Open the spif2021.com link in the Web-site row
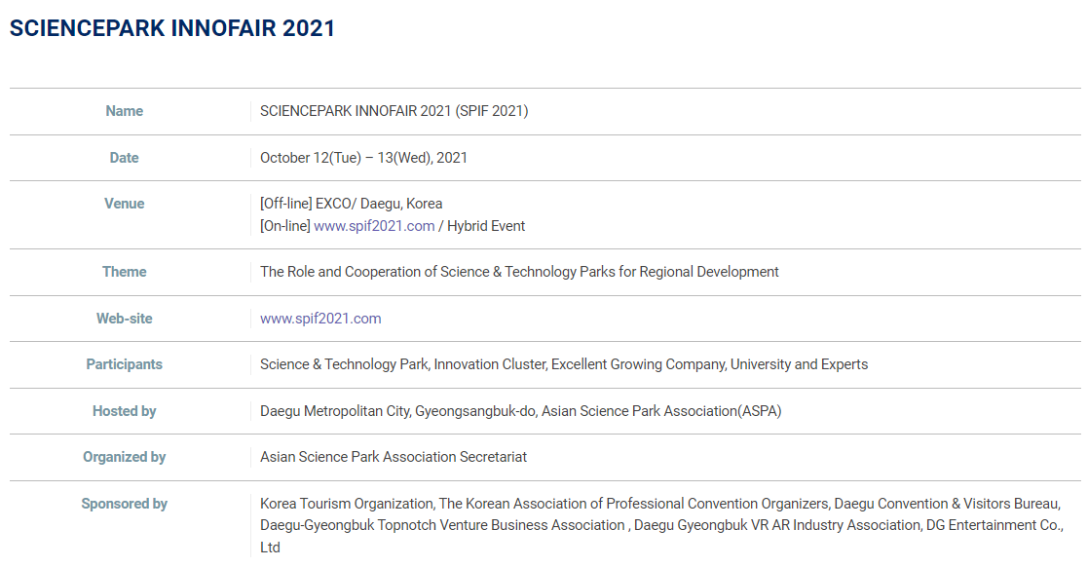The width and height of the screenshot is (1088, 567). pyautogui.click(x=320, y=319)
